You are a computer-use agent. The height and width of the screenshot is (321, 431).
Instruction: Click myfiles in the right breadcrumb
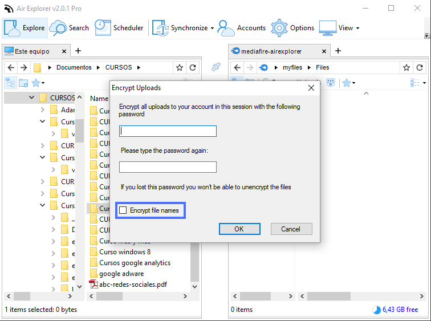coord(292,67)
